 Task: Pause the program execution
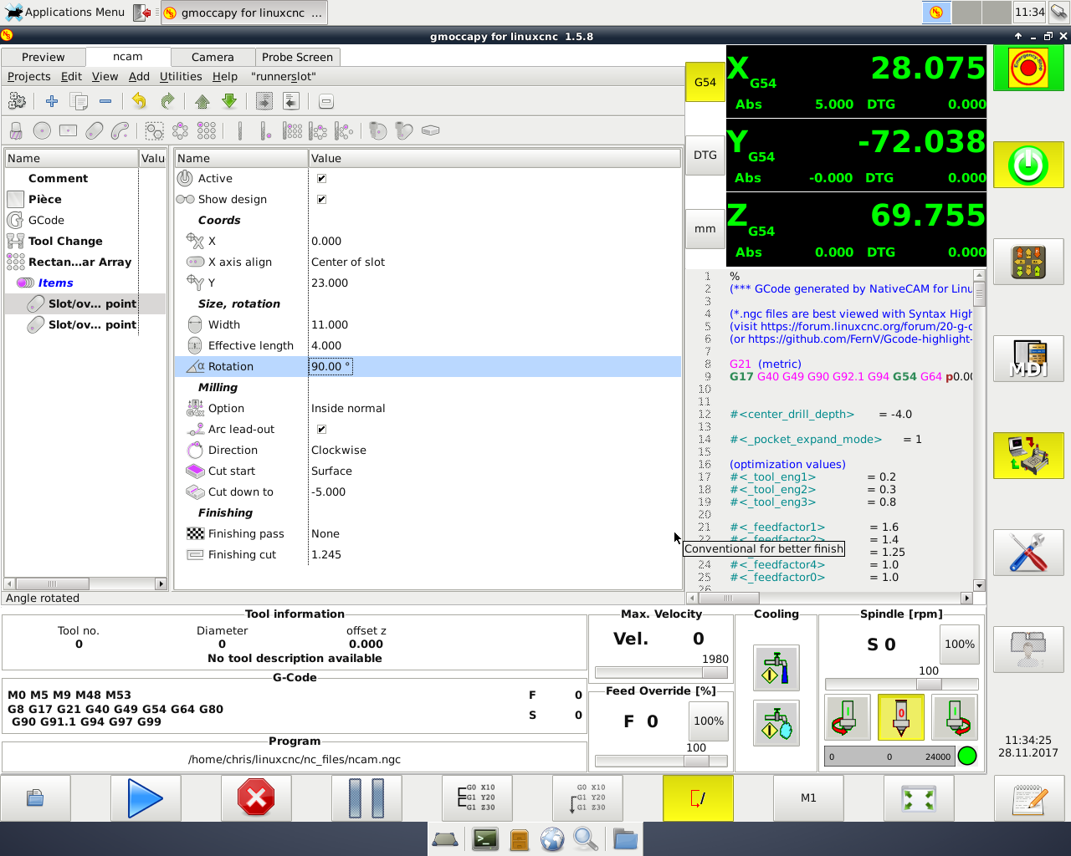click(x=366, y=798)
